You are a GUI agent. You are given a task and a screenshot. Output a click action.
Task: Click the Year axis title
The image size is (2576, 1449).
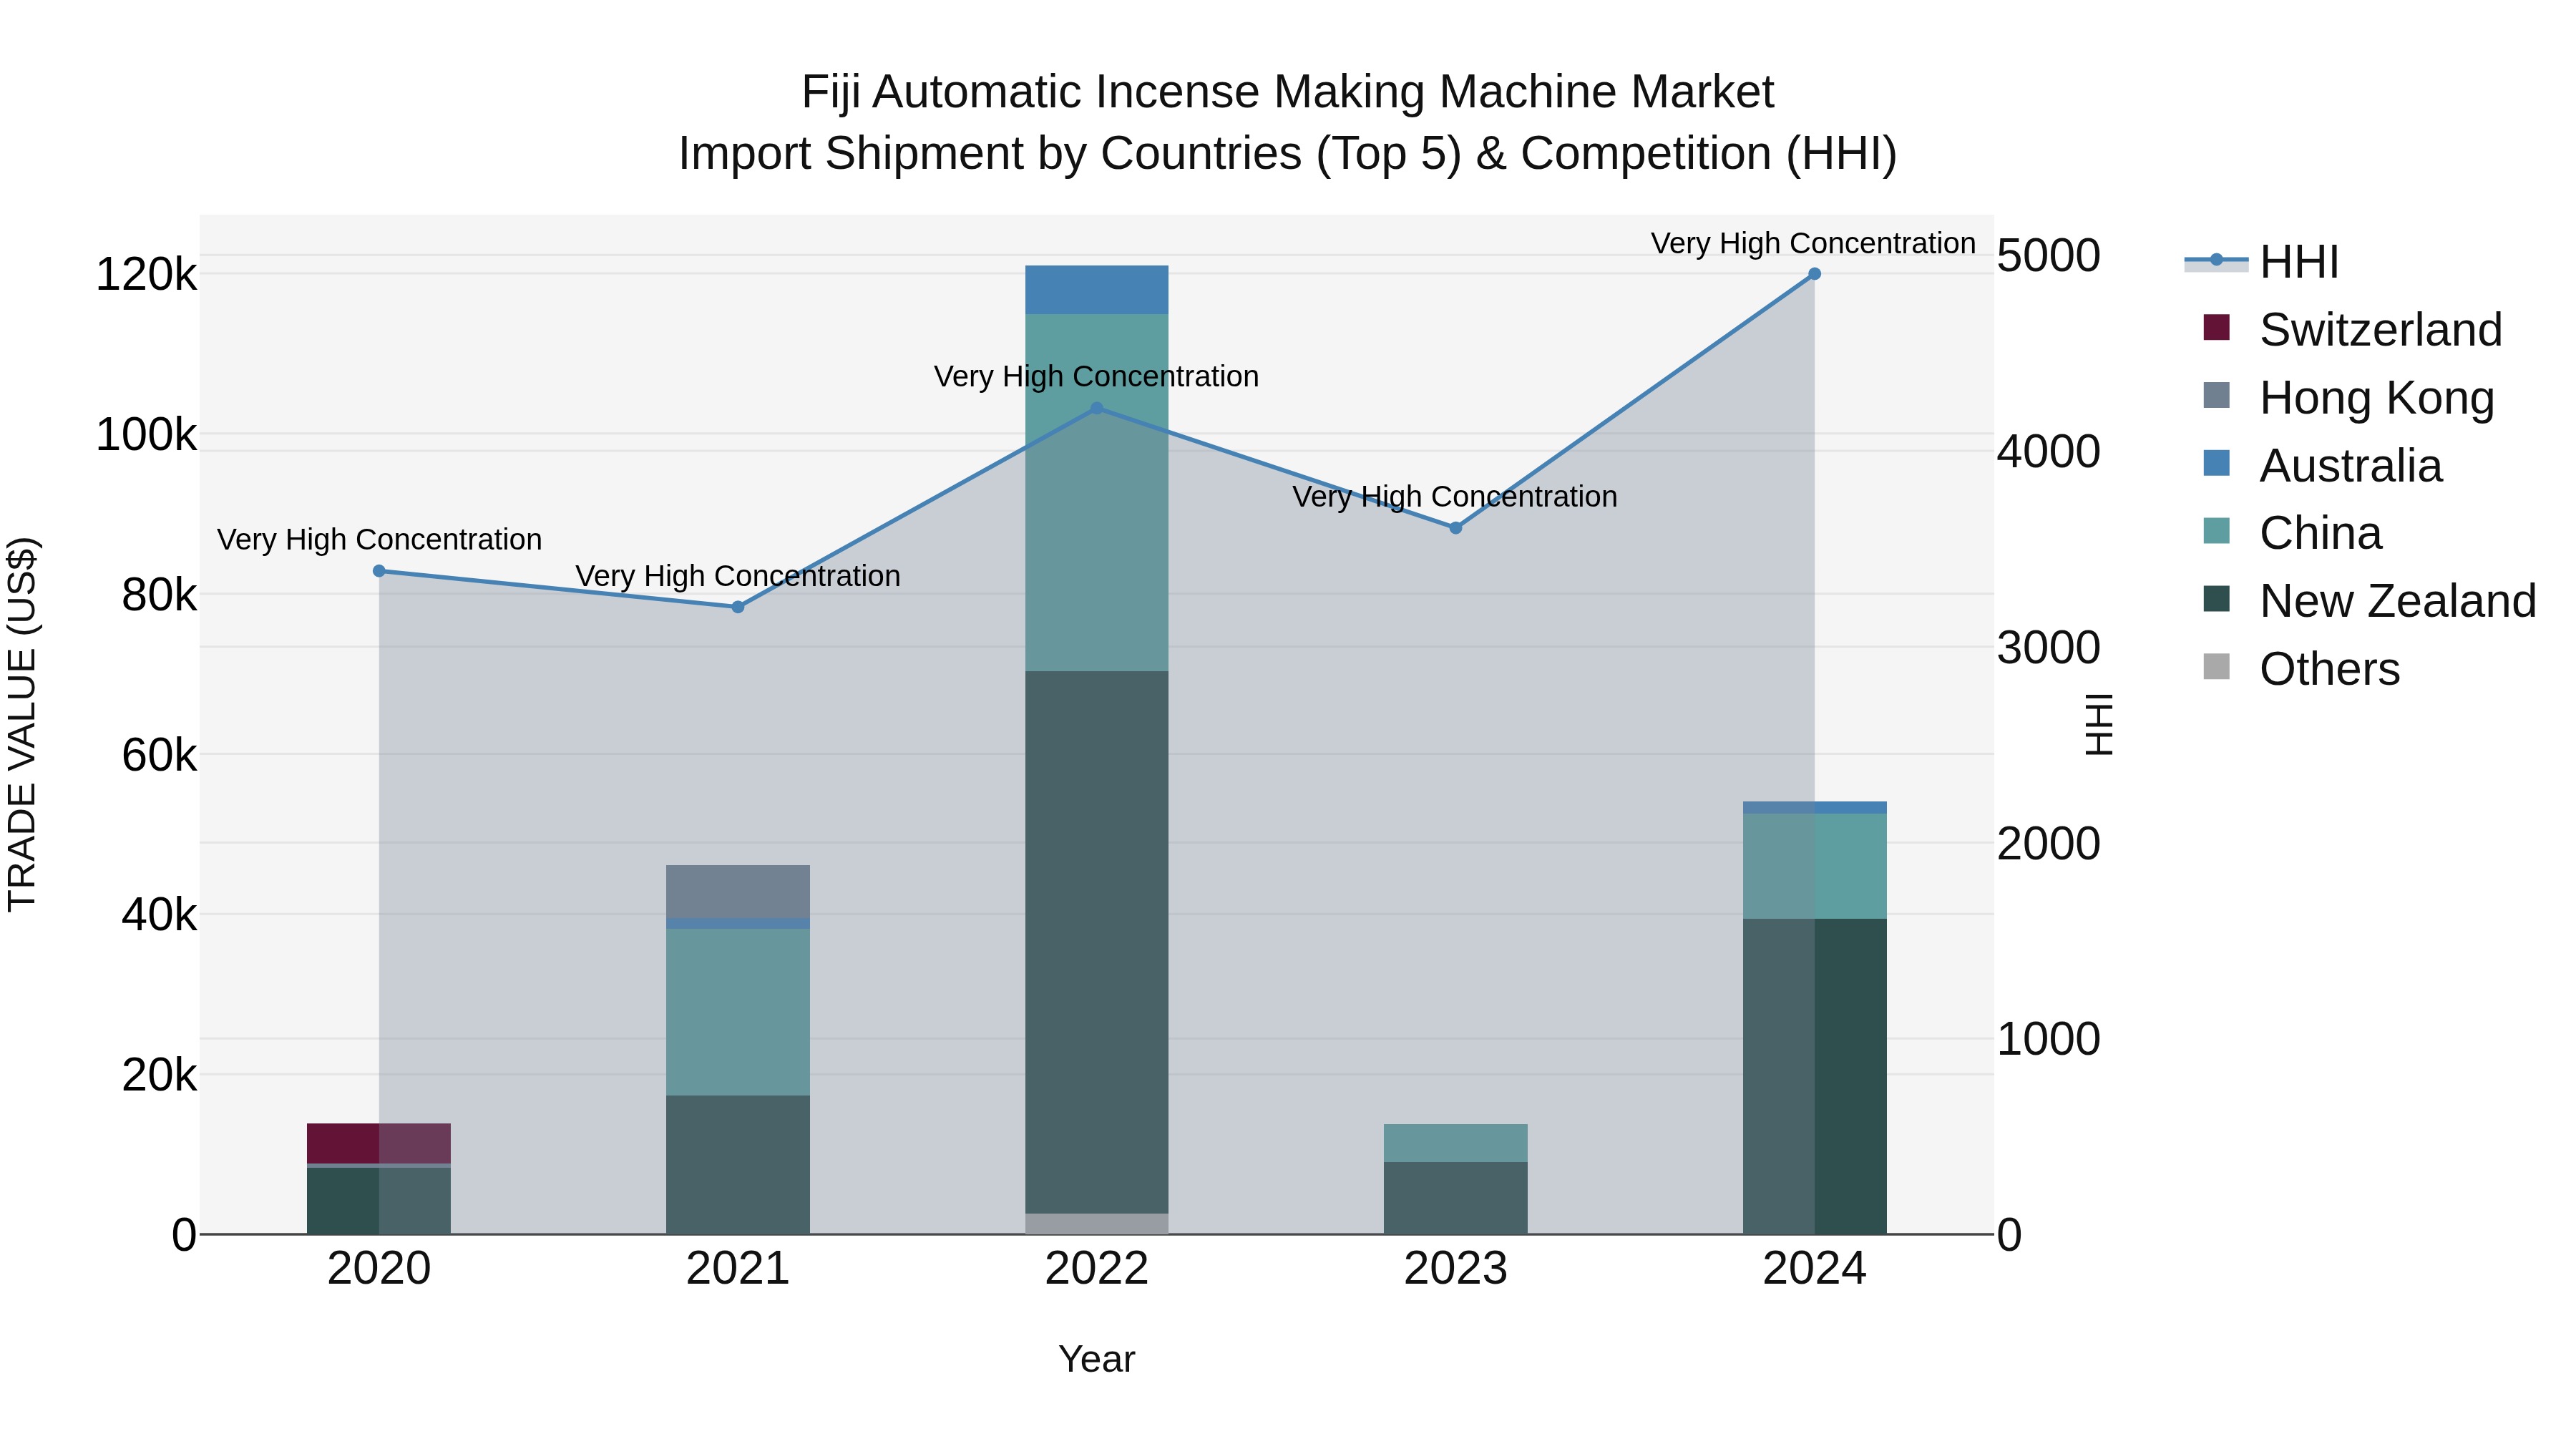click(x=1097, y=1359)
